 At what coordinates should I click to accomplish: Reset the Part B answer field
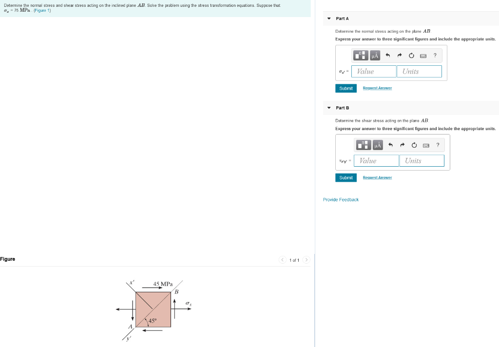click(x=414, y=146)
